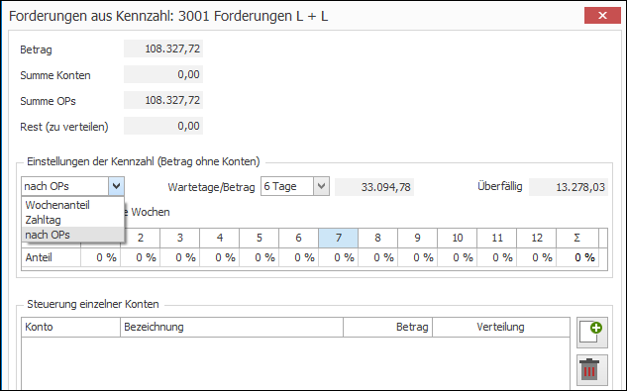Select the Anteil row label
Screen dimensions: 627x391
point(51,257)
